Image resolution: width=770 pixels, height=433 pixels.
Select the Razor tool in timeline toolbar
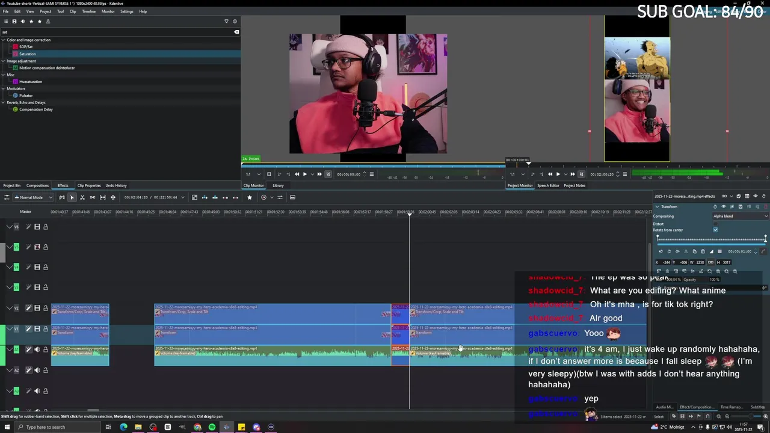(82, 197)
